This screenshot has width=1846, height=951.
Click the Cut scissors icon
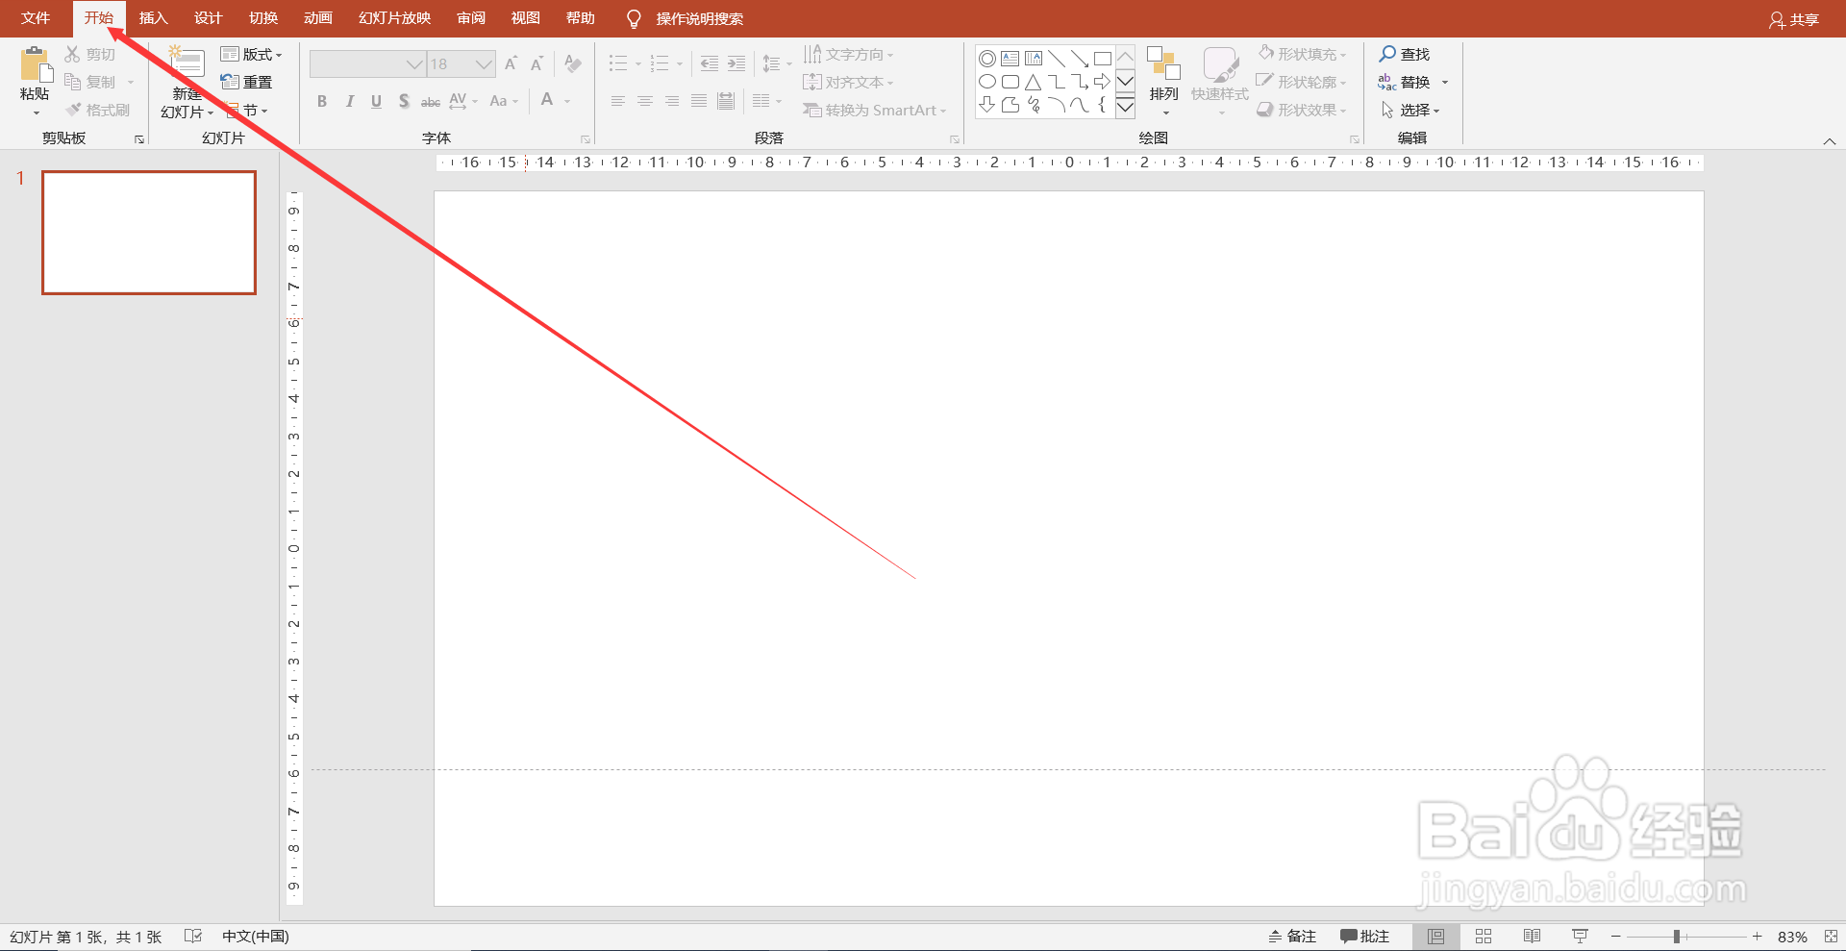[x=72, y=54]
